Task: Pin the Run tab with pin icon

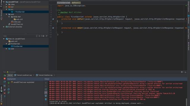Action: [x=5, y=90]
